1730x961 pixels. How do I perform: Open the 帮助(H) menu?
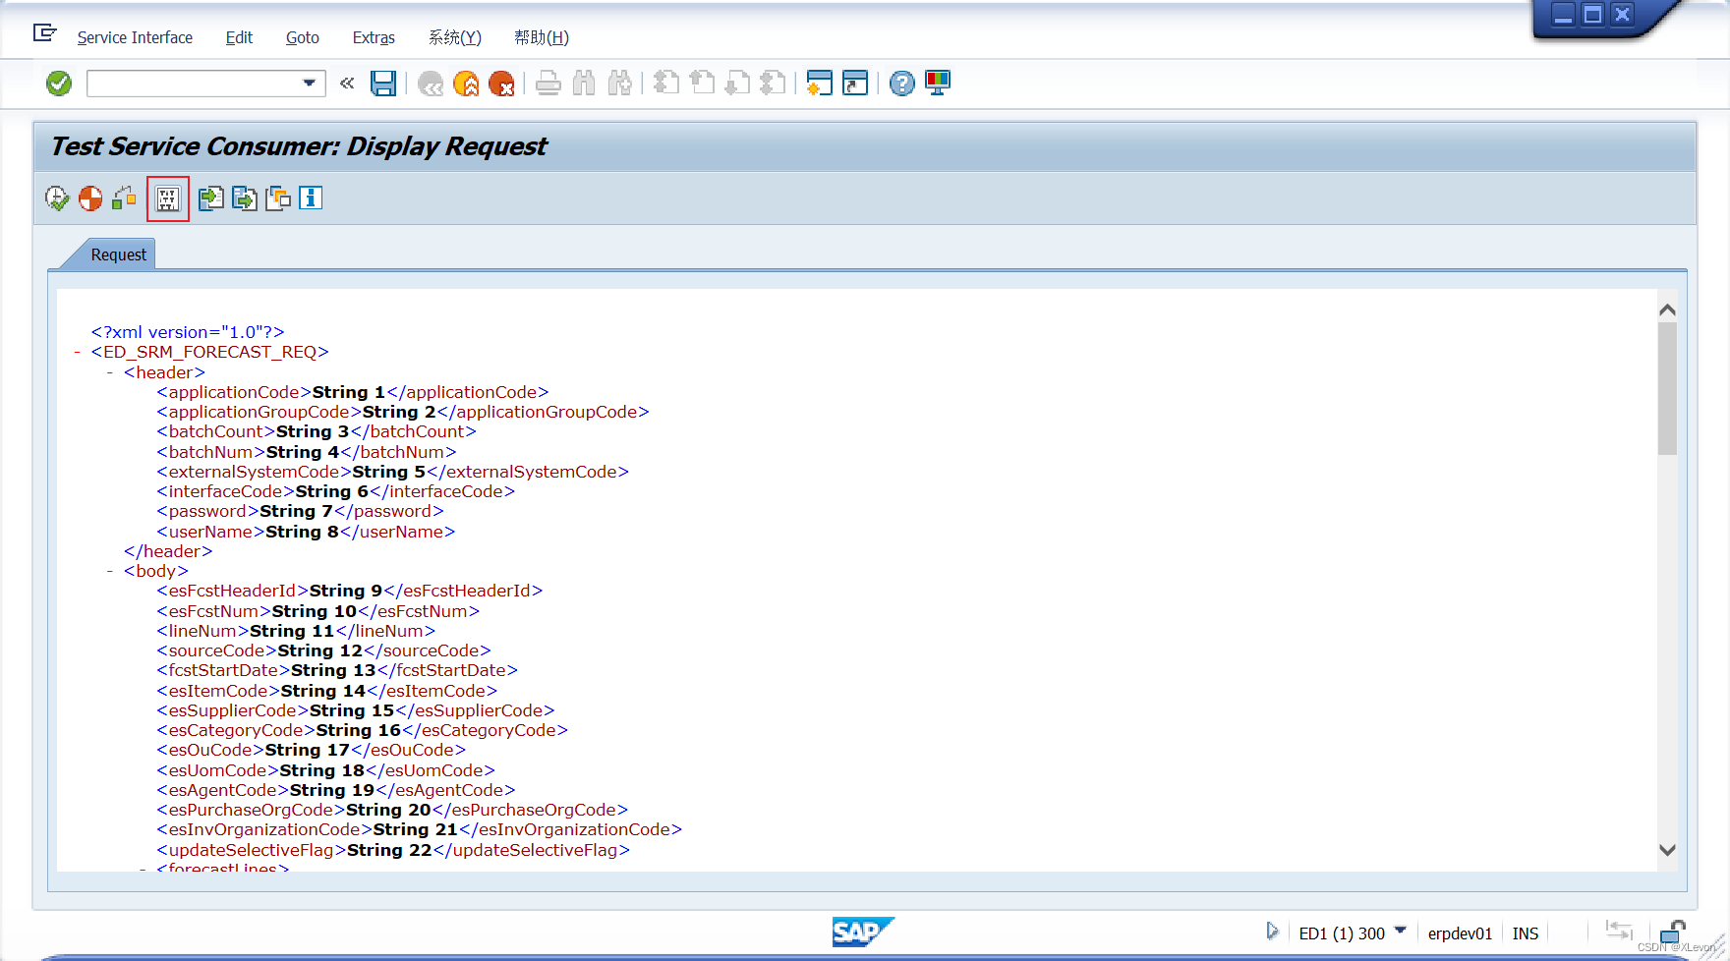click(542, 37)
